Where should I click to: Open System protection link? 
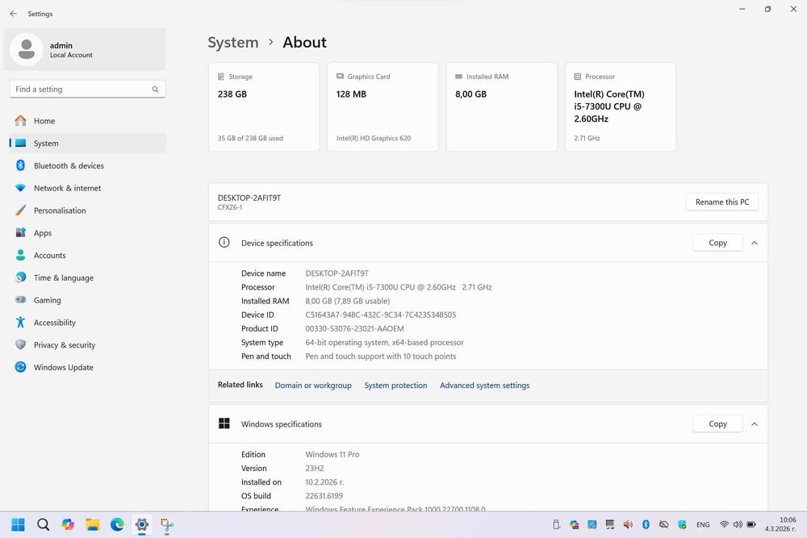coord(395,386)
